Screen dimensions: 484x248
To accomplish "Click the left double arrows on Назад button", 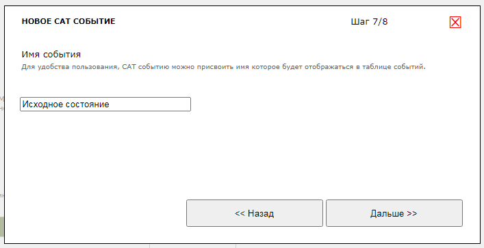I will [x=240, y=213].
